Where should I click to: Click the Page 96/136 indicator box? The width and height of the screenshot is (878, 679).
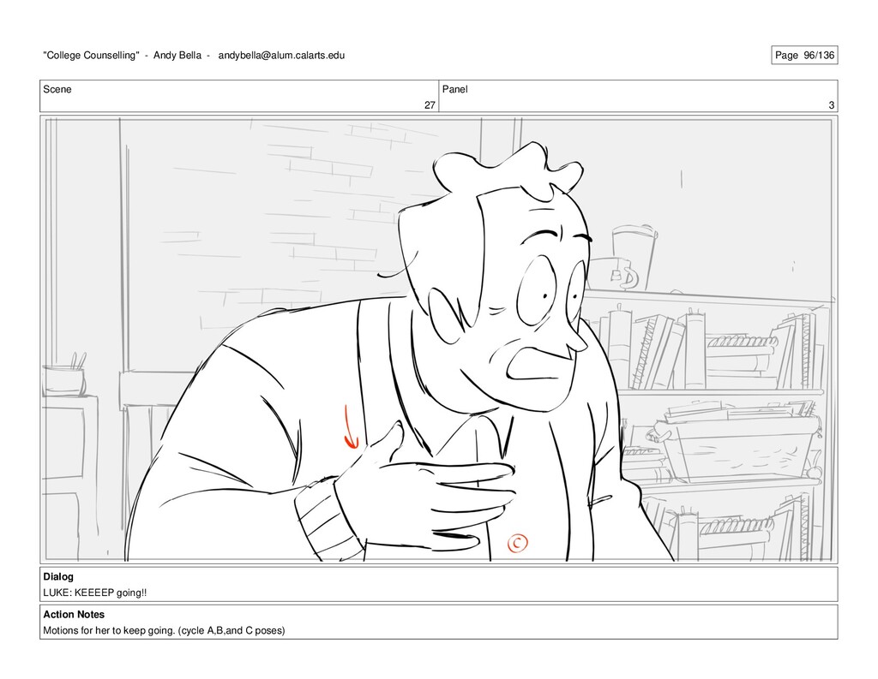(x=804, y=55)
